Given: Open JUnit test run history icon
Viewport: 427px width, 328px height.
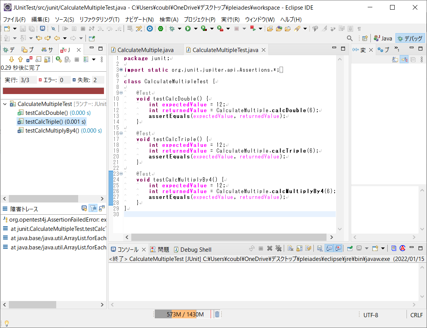Looking at the screenshot, I should pyautogui.click(x=86, y=59).
